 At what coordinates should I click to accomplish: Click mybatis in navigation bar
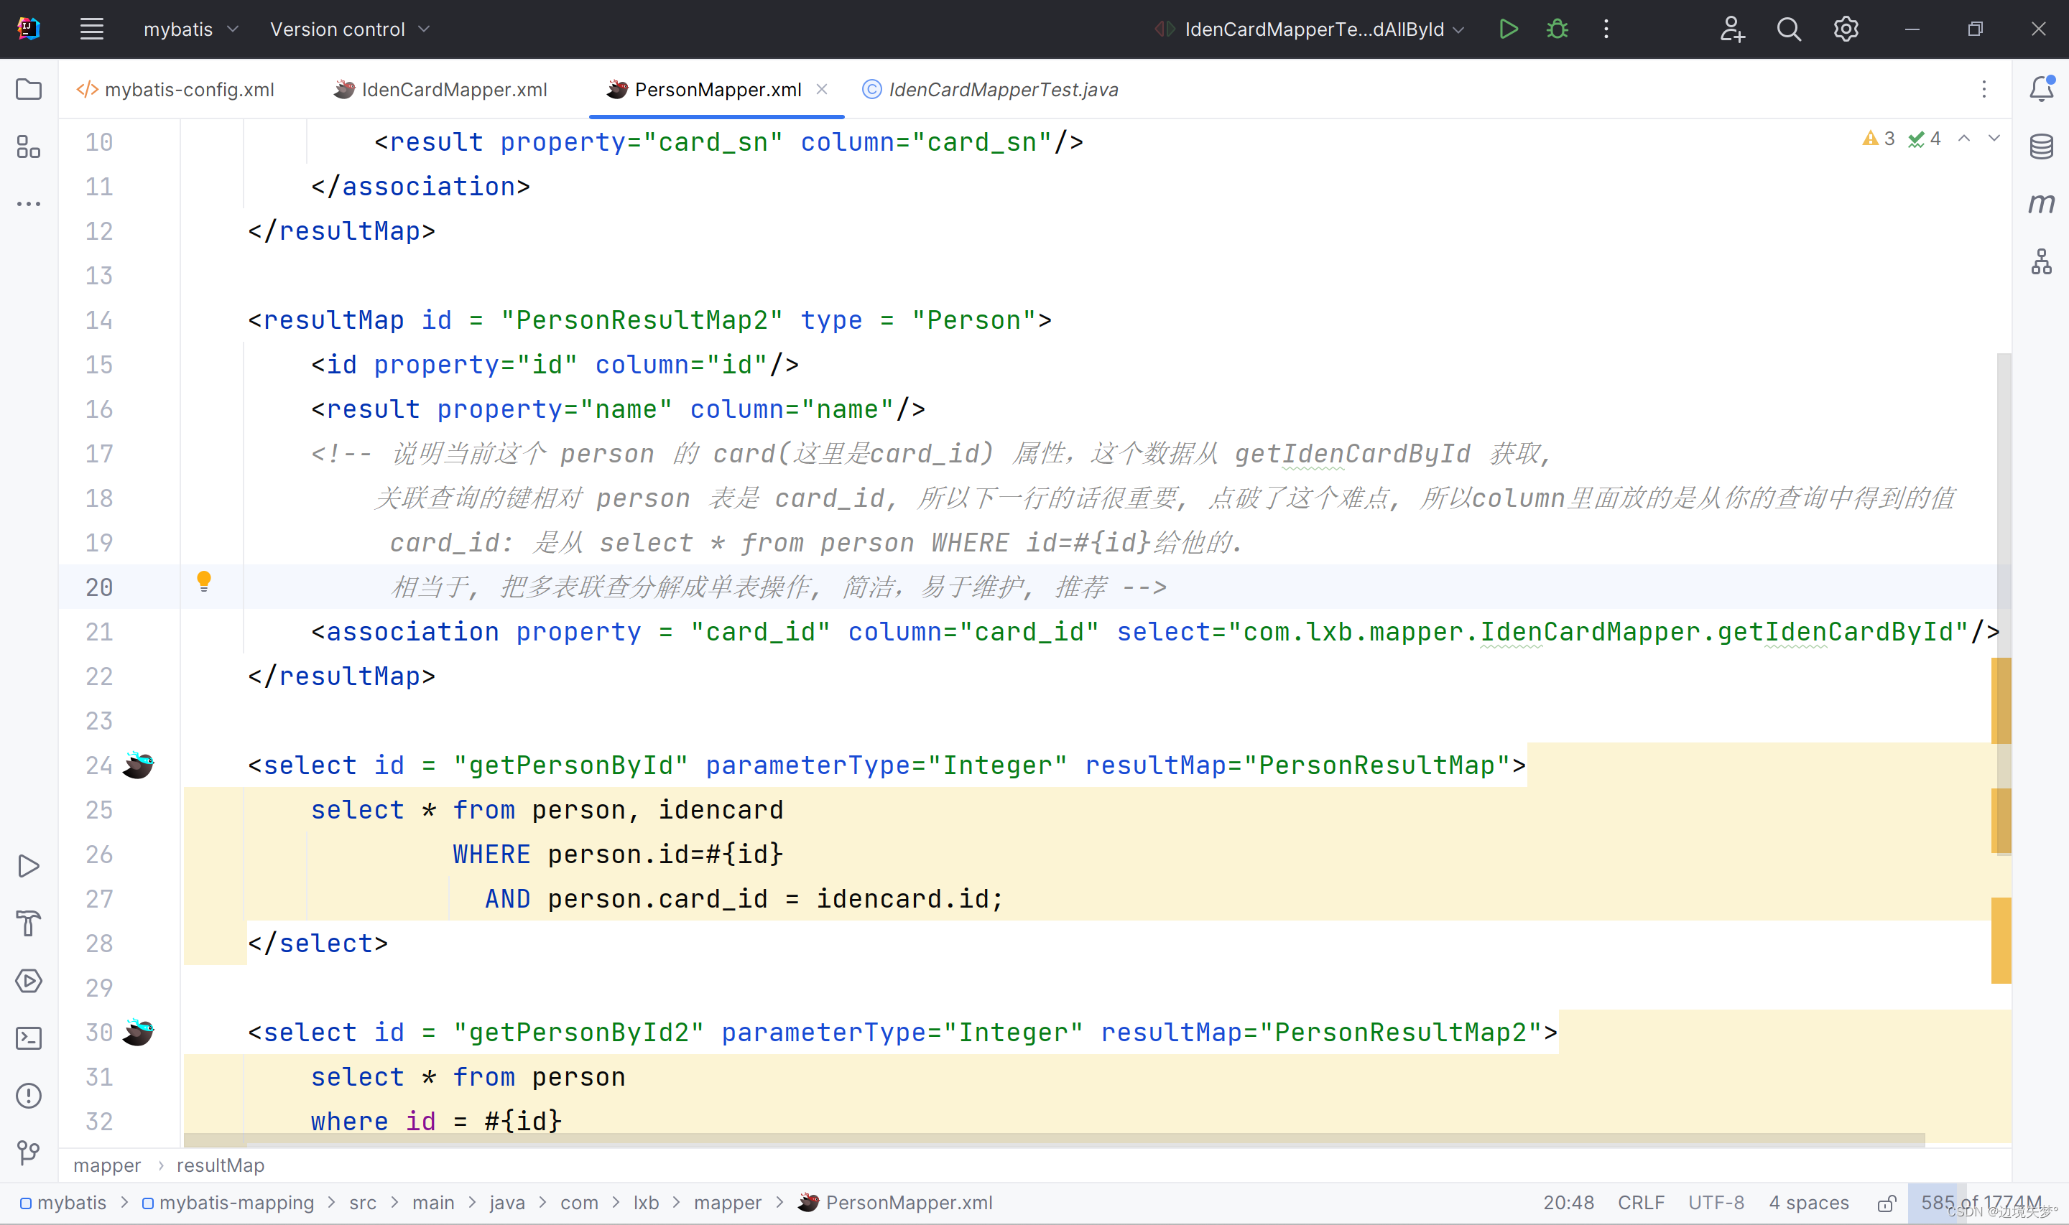(63, 1203)
